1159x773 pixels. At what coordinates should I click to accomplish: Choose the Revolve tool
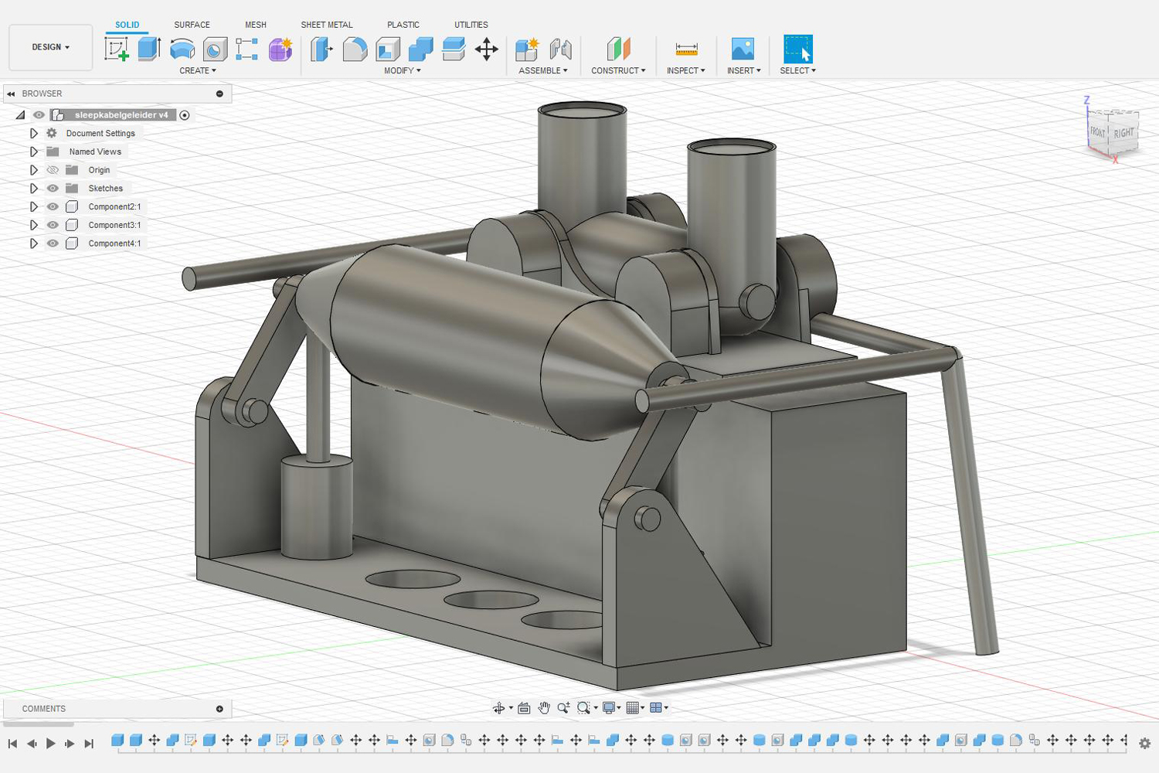[182, 49]
